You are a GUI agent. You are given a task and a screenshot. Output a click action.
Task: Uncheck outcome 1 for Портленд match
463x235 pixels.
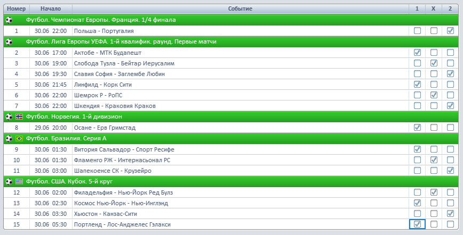click(417, 224)
